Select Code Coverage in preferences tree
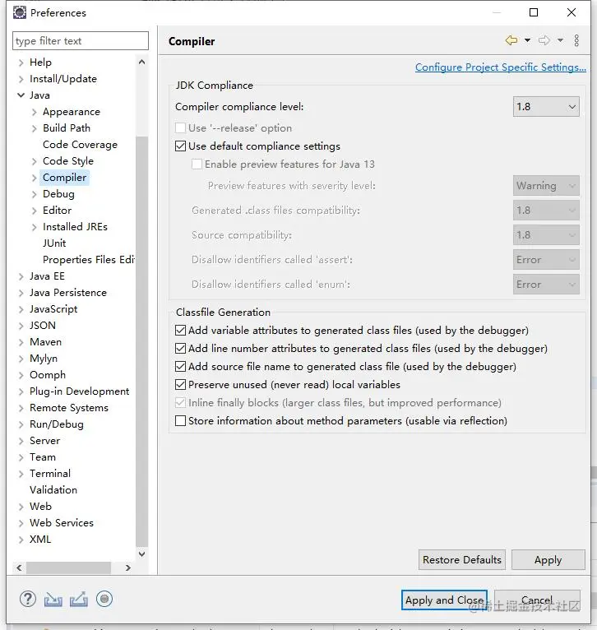Screen dimensions: 597x630 point(80,144)
